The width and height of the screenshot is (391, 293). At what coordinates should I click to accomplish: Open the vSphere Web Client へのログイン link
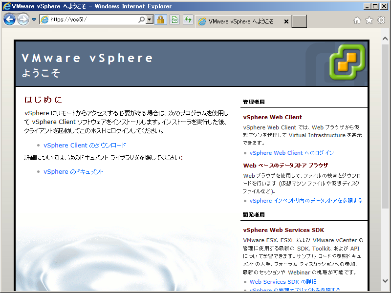(x=291, y=152)
